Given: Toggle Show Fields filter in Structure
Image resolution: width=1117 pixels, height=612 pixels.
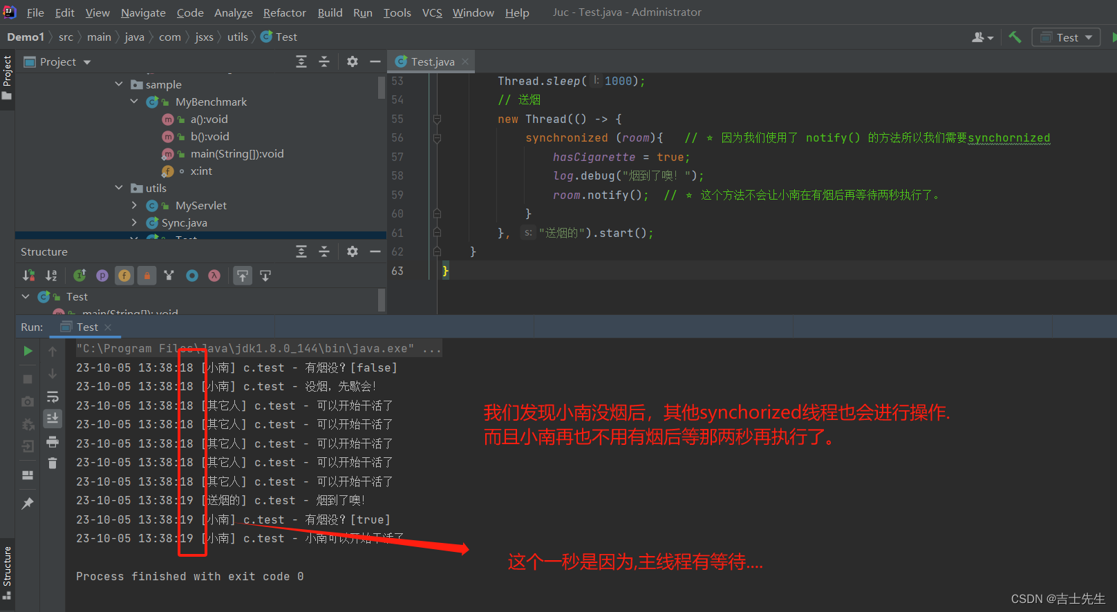Looking at the screenshot, I should [x=124, y=276].
